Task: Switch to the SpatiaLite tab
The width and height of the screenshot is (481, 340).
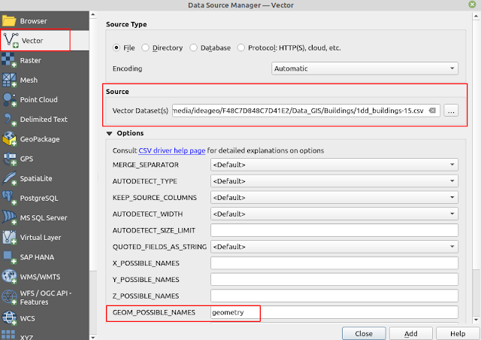Action: pos(44,178)
